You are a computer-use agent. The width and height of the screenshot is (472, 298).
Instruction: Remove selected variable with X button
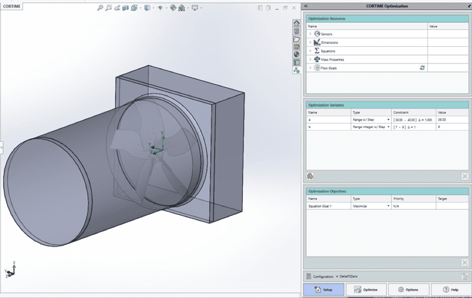coord(465,176)
